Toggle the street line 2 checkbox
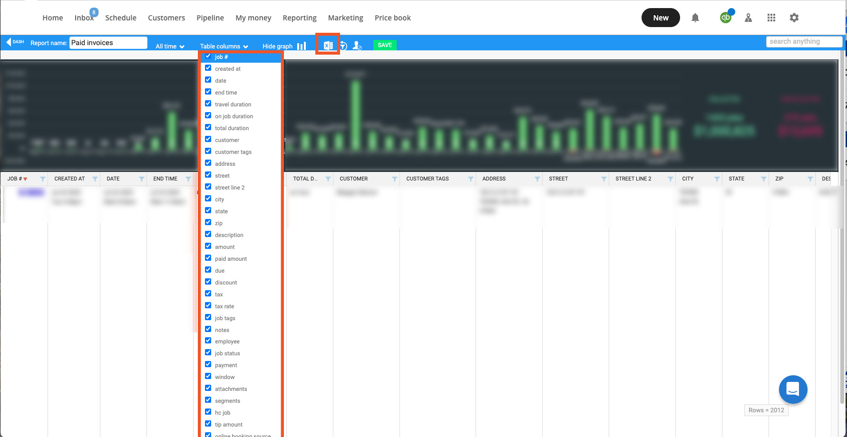This screenshot has width=847, height=437. (x=208, y=187)
